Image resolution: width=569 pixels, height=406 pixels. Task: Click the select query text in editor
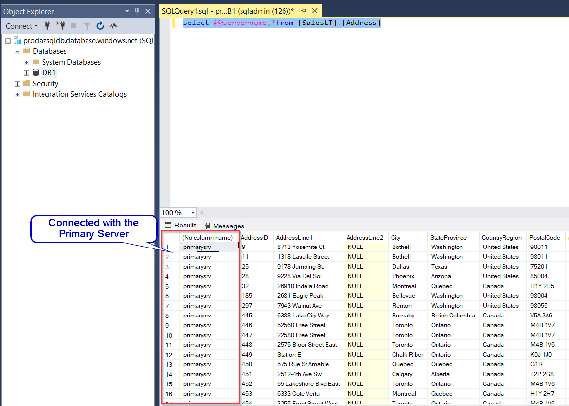click(x=282, y=23)
